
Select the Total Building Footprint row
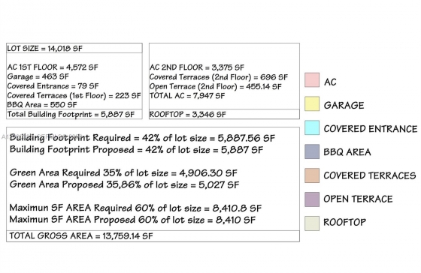[74, 115]
